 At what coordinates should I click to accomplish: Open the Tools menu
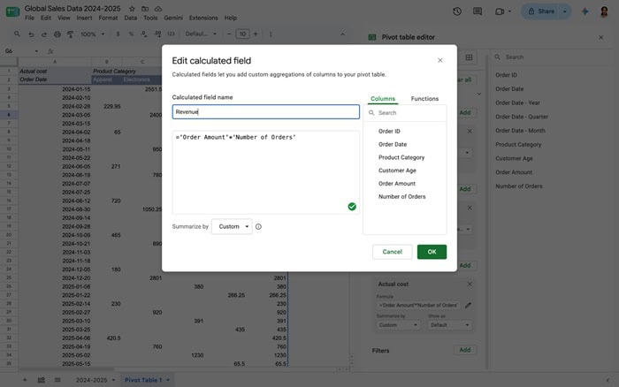pyautogui.click(x=150, y=18)
